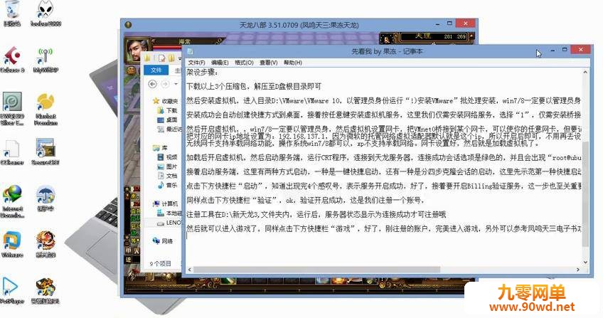Click Notepad horizontal scroll left arrow
This screenshot has height=318, width=603.
[x=189, y=270]
